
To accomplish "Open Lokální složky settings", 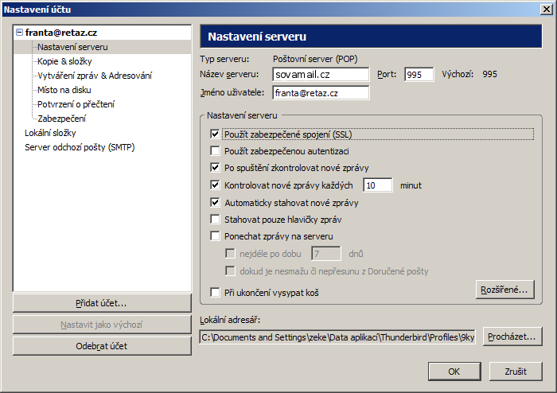I will point(50,133).
